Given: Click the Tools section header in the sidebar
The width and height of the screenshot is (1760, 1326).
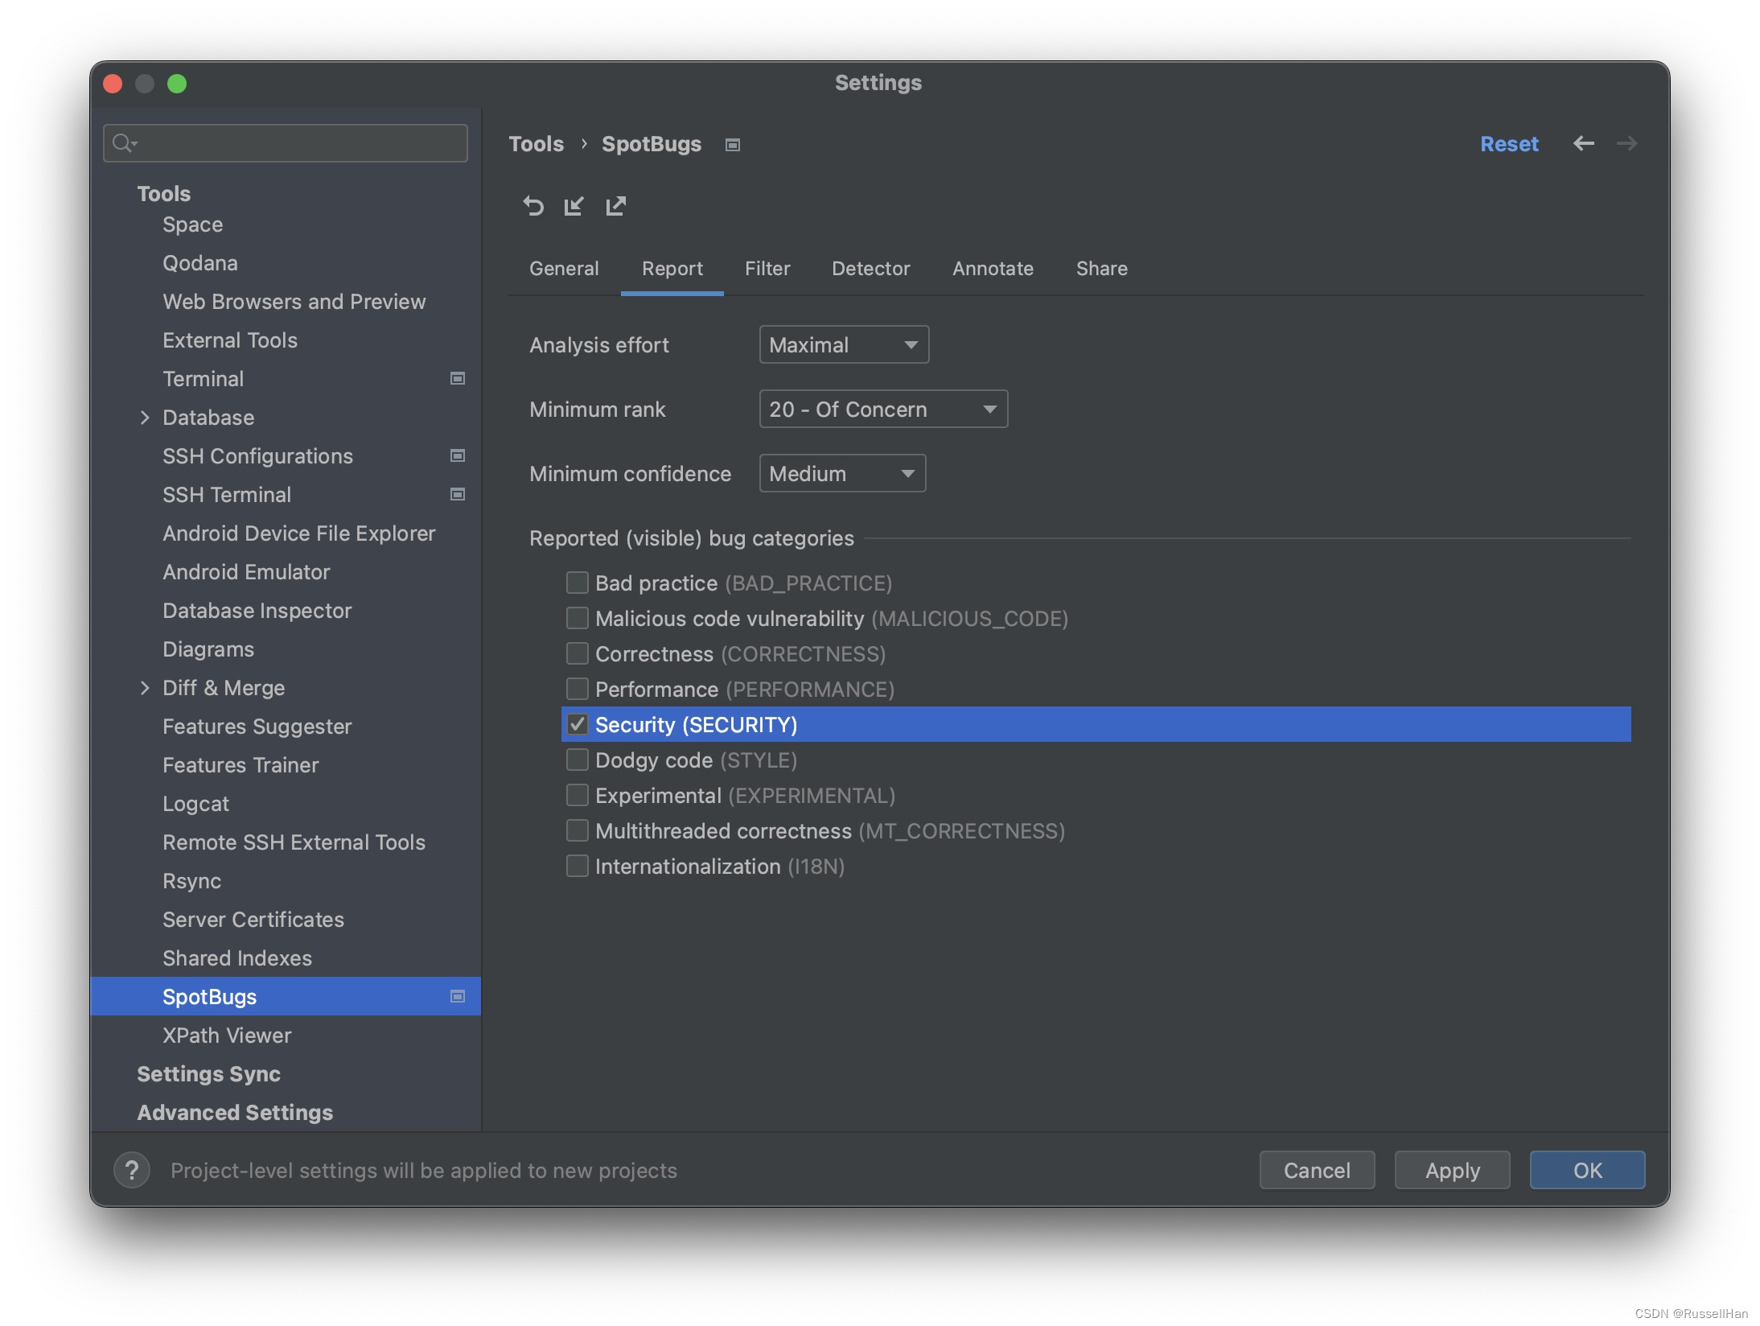Looking at the screenshot, I should [x=164, y=194].
